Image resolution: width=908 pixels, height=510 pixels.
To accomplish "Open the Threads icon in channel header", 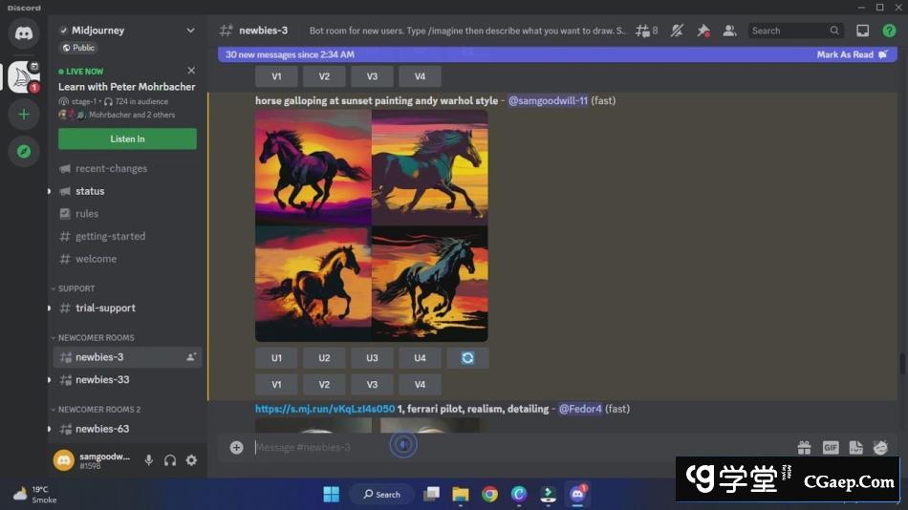I will tap(646, 31).
